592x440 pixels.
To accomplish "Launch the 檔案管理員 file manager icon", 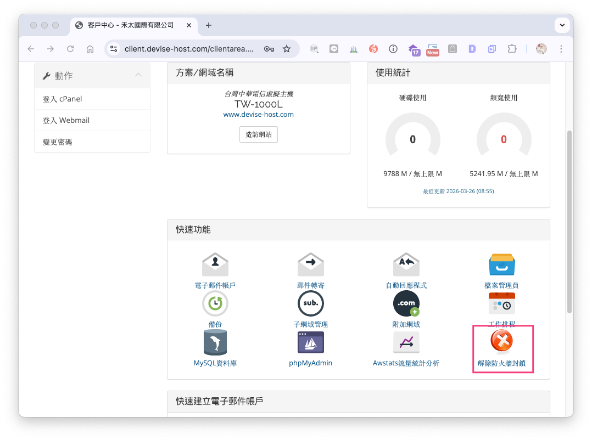I will click(x=501, y=265).
